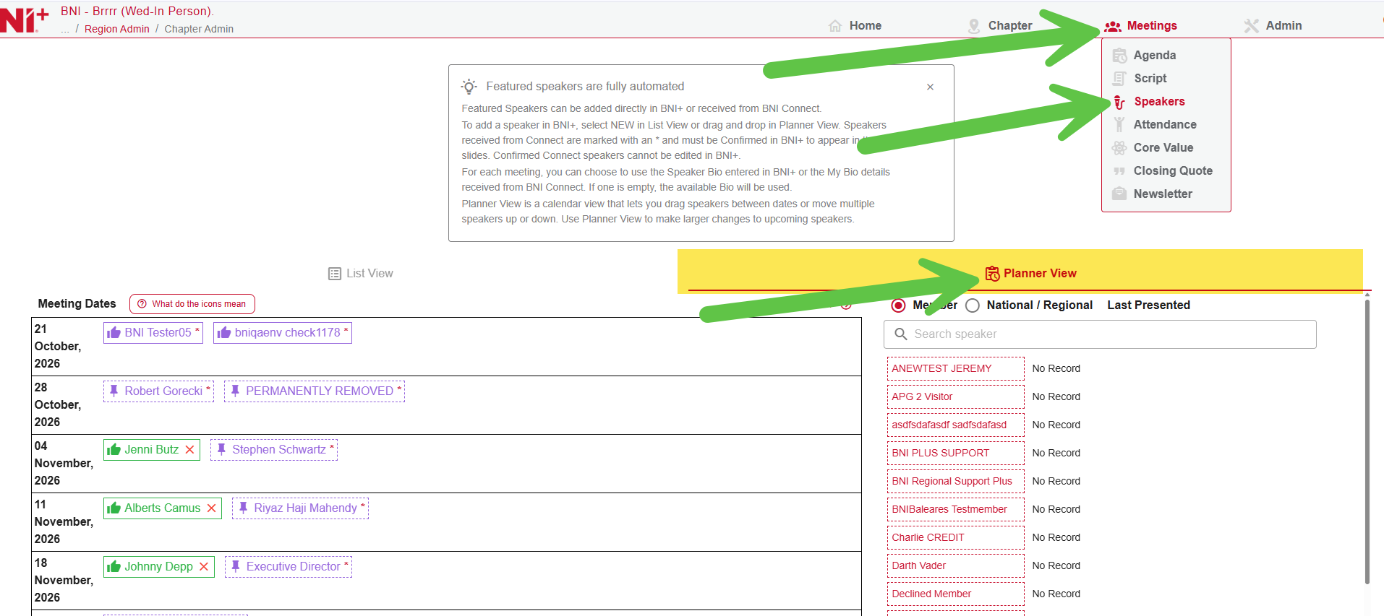Open the Admin menu

[1273, 25]
